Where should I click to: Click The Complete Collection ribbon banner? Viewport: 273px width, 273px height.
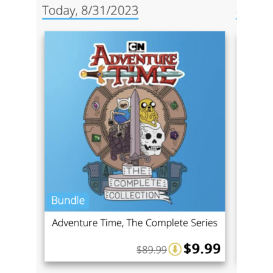click(x=136, y=183)
